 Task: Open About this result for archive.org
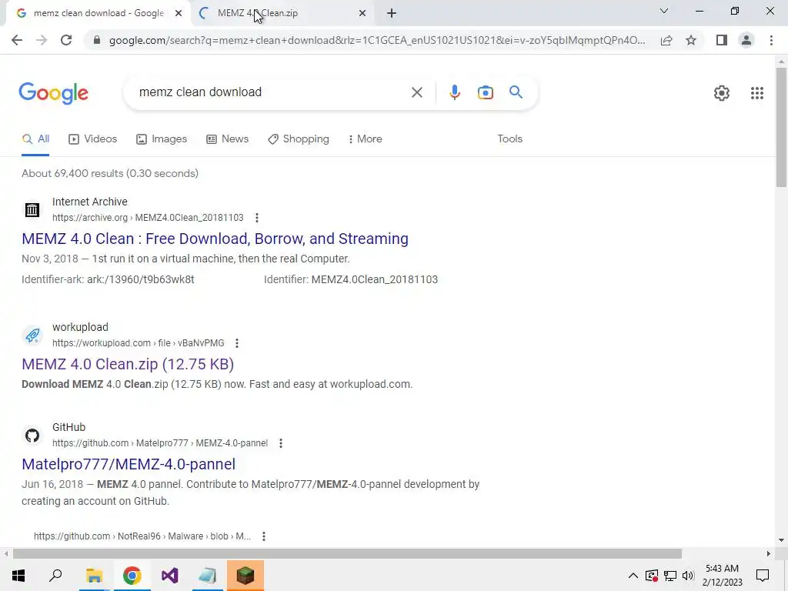tap(257, 218)
